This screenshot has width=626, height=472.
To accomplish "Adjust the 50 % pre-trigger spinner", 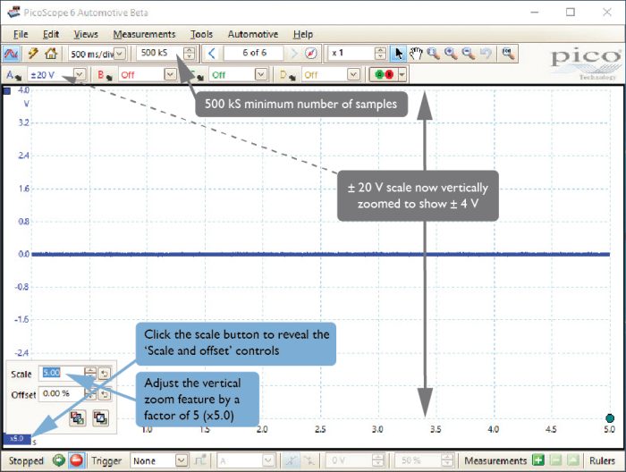I will tap(448, 461).
